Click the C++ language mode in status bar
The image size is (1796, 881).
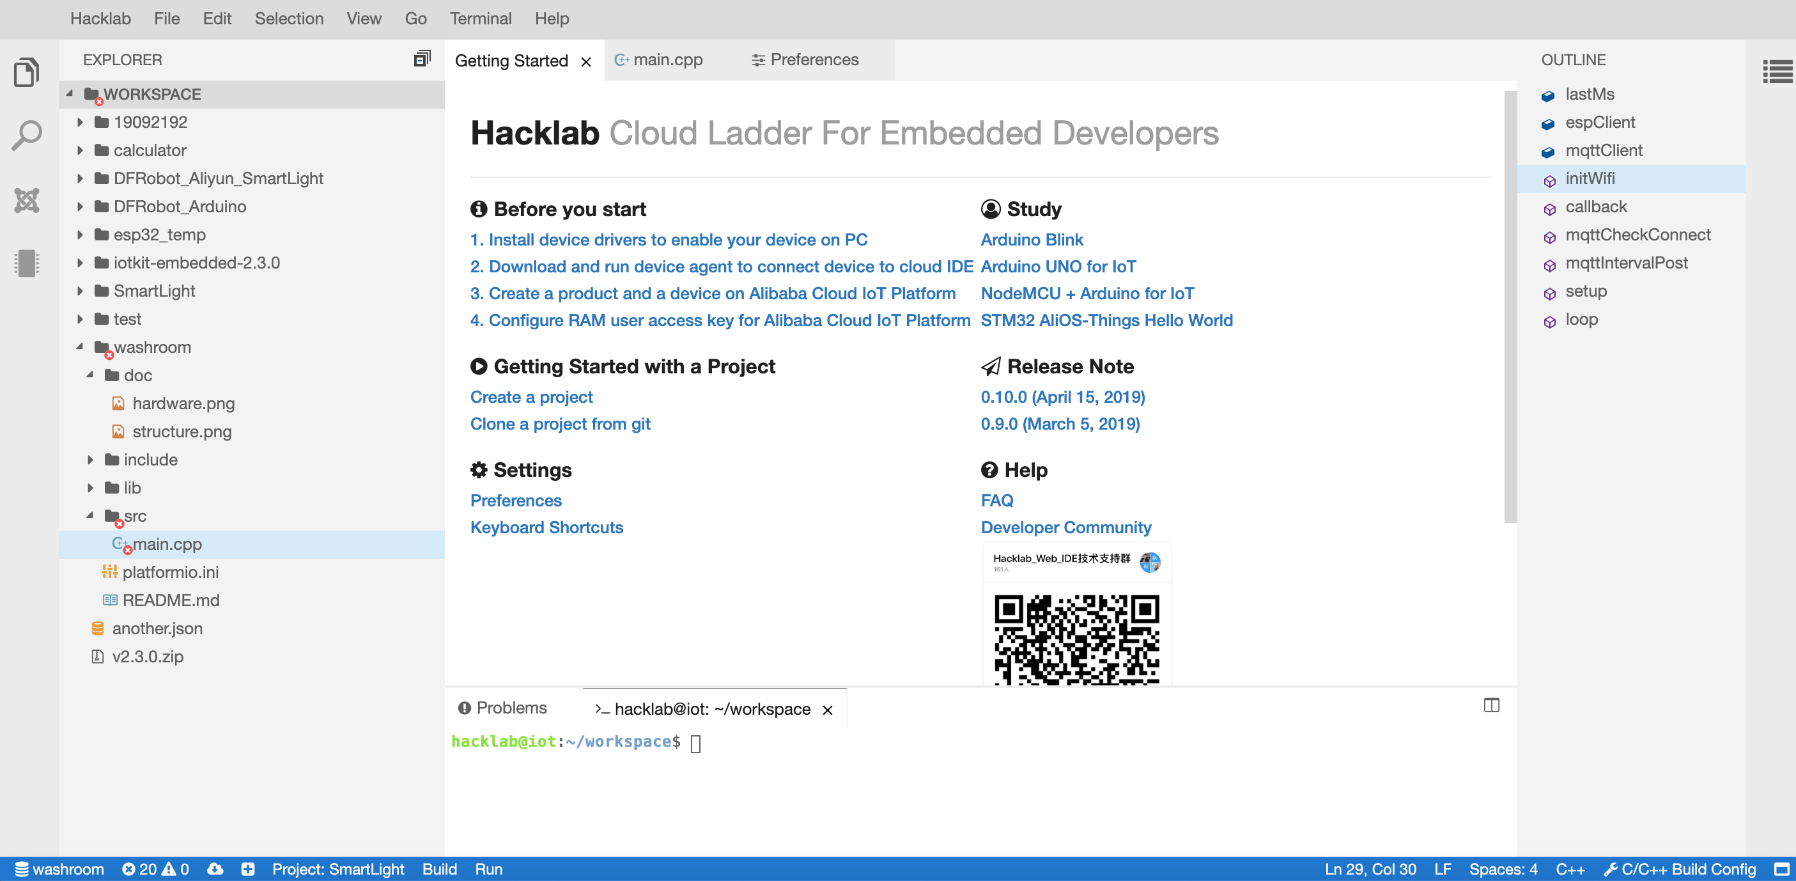point(1570,869)
